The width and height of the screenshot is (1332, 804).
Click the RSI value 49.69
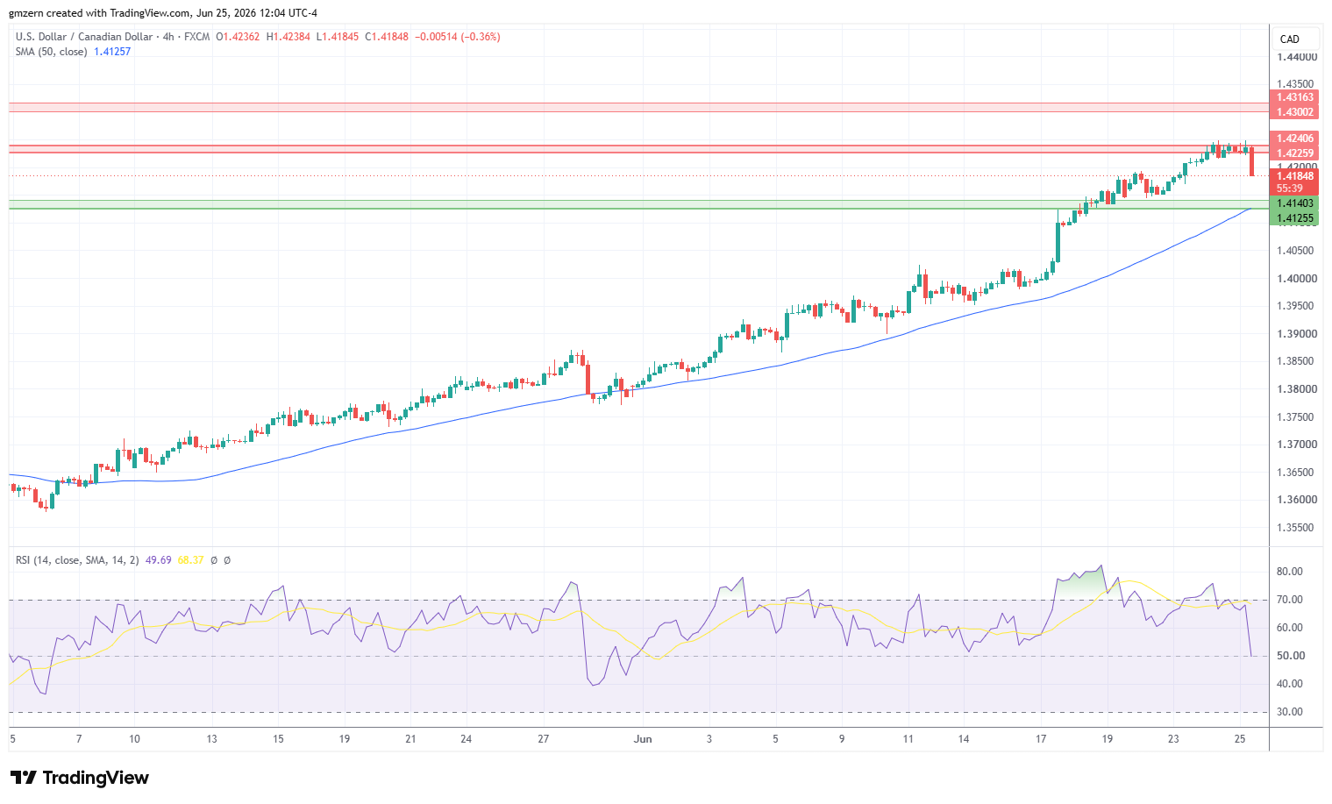pos(158,560)
